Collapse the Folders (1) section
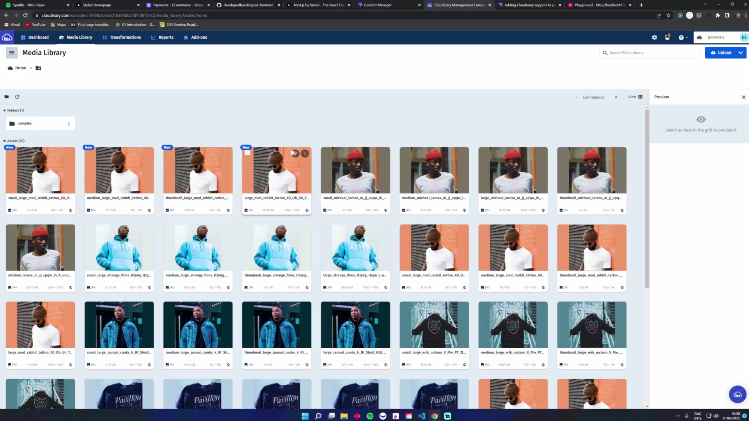 [5, 110]
